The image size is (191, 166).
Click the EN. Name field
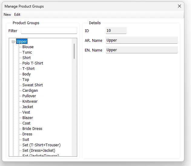(x=142, y=50)
